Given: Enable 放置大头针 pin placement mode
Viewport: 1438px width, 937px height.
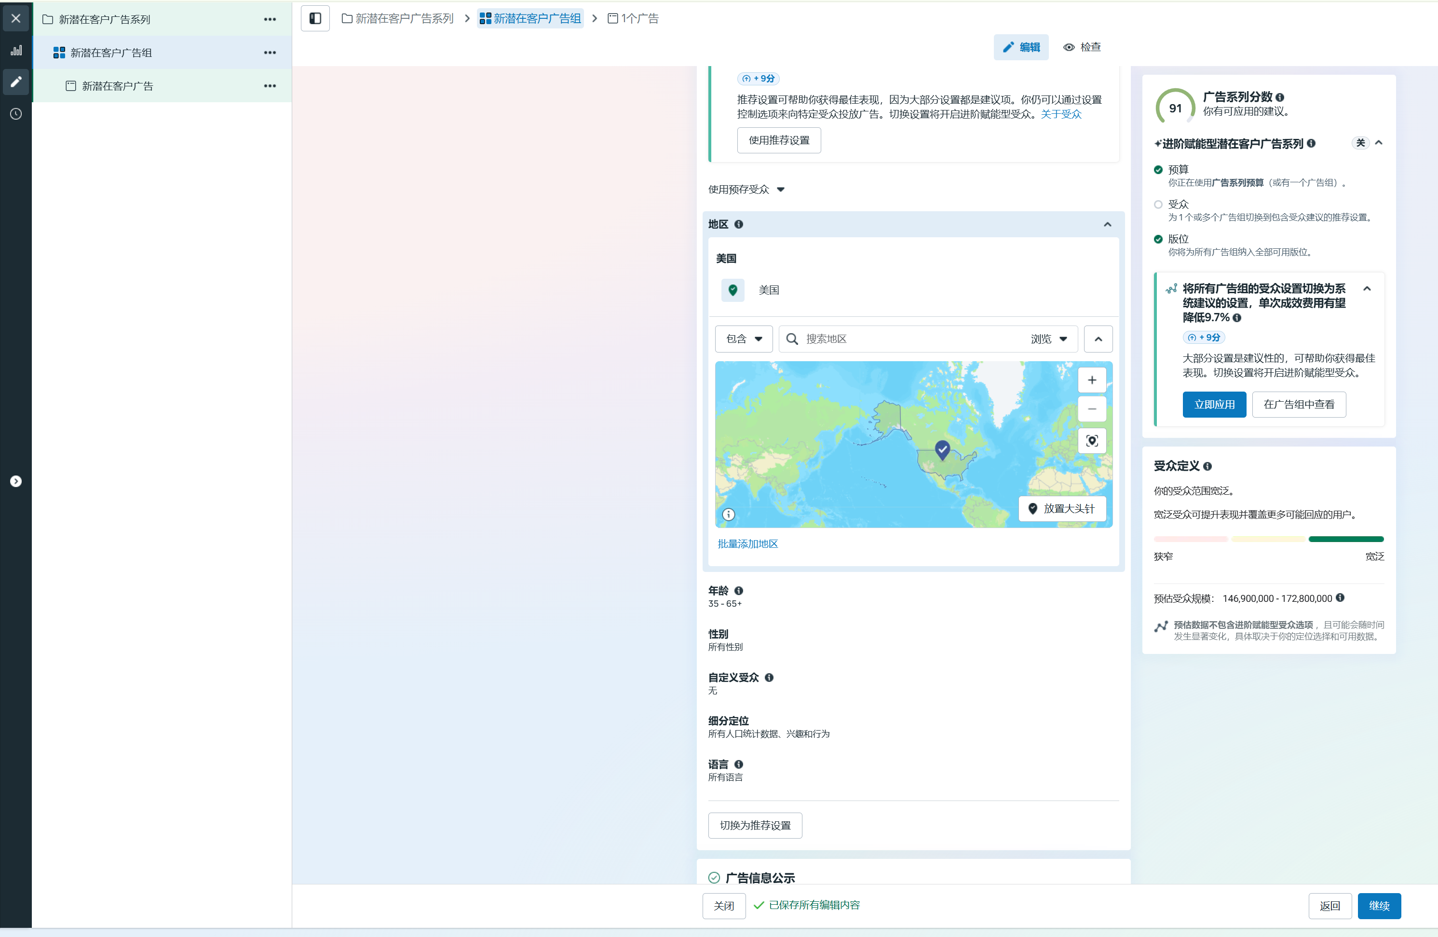Looking at the screenshot, I should (x=1062, y=508).
